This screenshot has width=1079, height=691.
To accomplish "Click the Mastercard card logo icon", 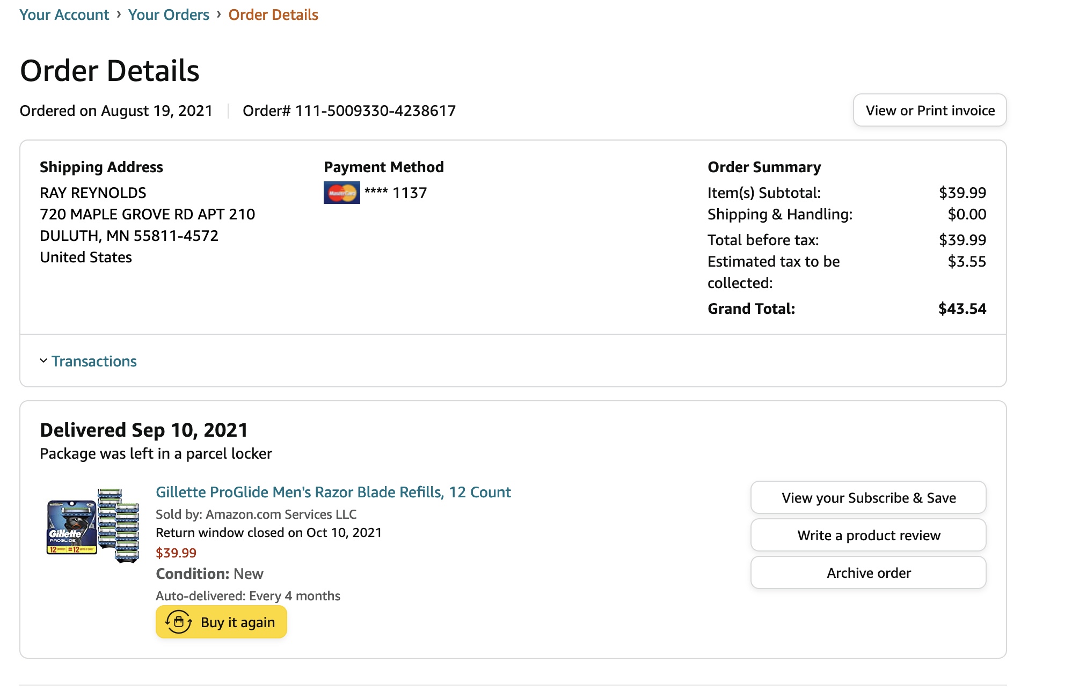I will (341, 193).
